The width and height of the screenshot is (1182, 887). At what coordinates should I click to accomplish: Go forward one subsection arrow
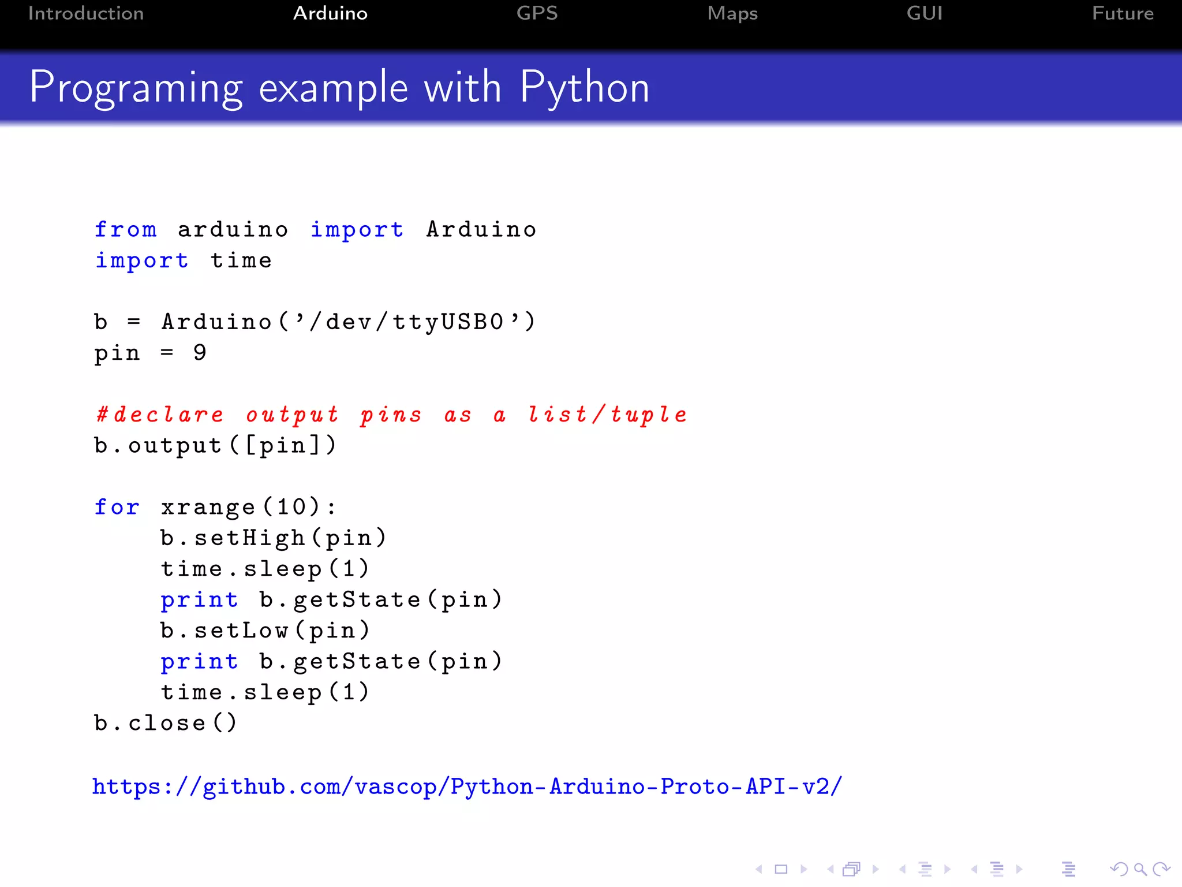coord(947,869)
